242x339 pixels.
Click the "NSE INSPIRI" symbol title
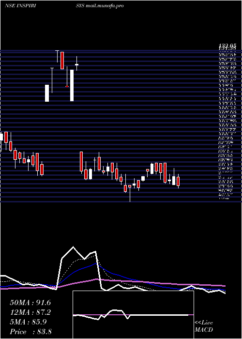[20, 6]
